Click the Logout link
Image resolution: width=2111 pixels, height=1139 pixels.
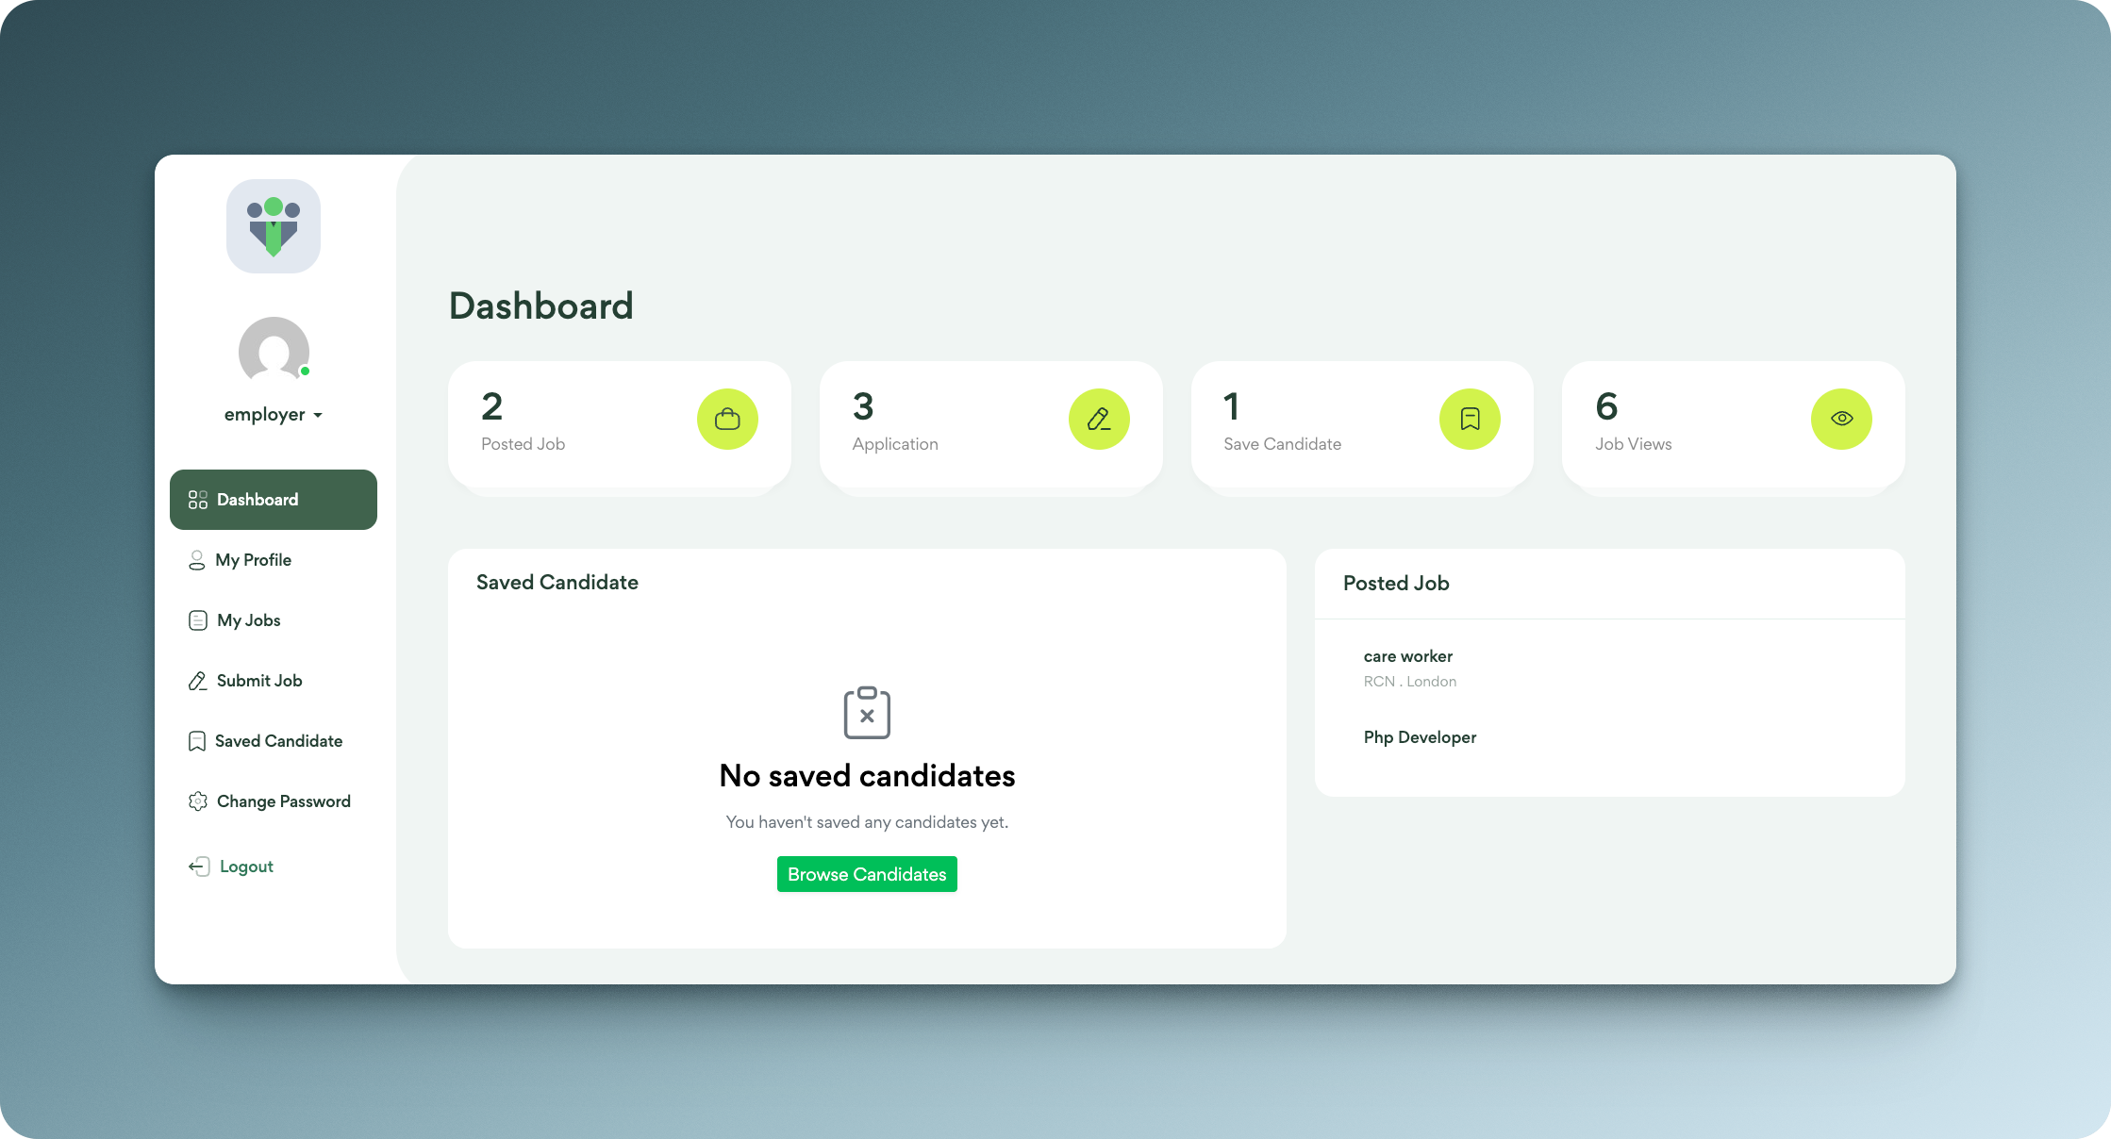pyautogui.click(x=245, y=866)
